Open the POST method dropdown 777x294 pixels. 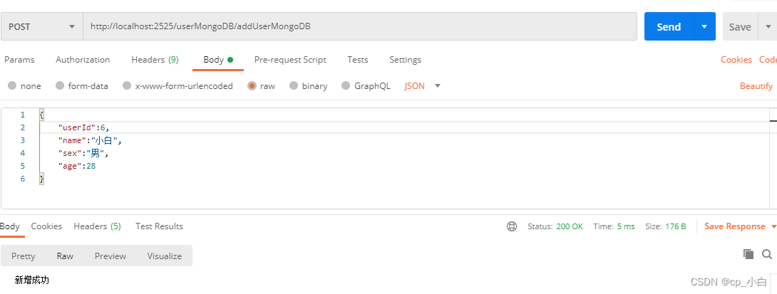42,27
